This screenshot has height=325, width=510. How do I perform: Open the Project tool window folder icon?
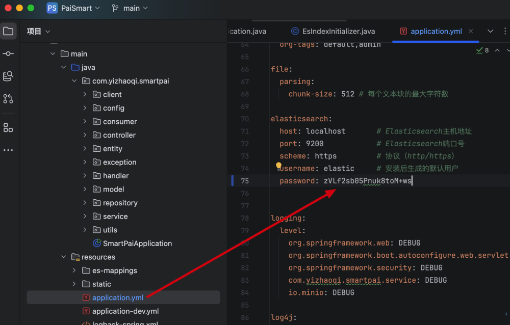(8, 31)
